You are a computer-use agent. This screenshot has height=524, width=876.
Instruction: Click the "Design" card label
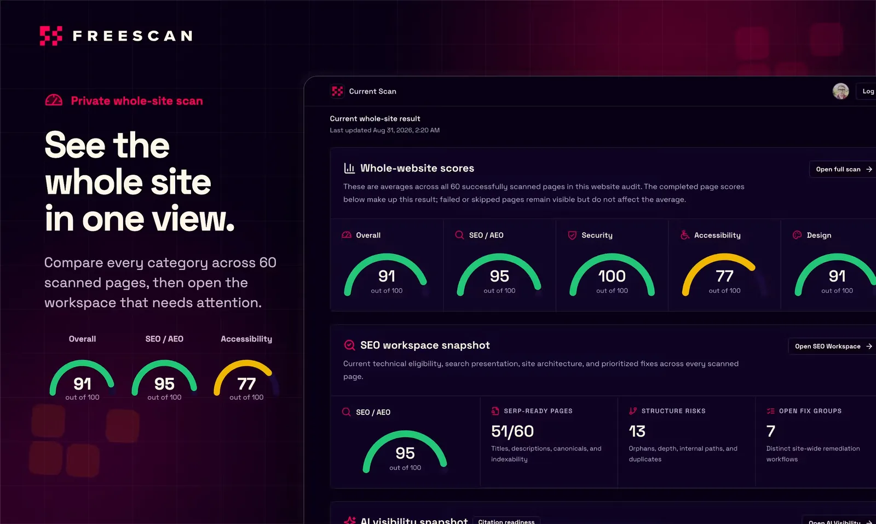pyautogui.click(x=819, y=235)
